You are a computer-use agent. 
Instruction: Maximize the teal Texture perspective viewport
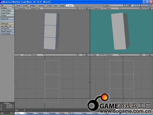point(150,8)
